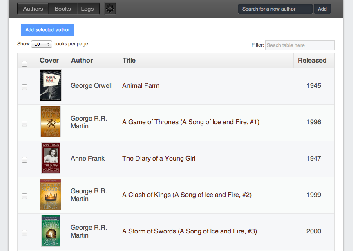
Task: Open the Logs tab
Action: tap(87, 9)
